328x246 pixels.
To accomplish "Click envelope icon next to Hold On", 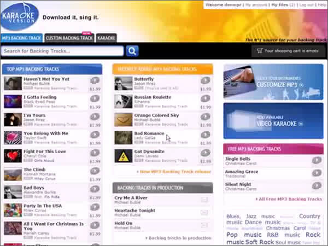I will pyautogui.click(x=205, y=225).
